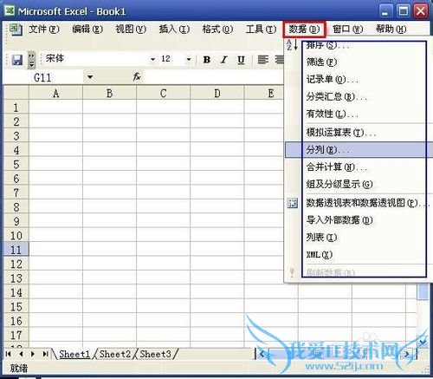Choose 模拟运算表(T) menu item
The image size is (433, 379).
[x=358, y=133]
